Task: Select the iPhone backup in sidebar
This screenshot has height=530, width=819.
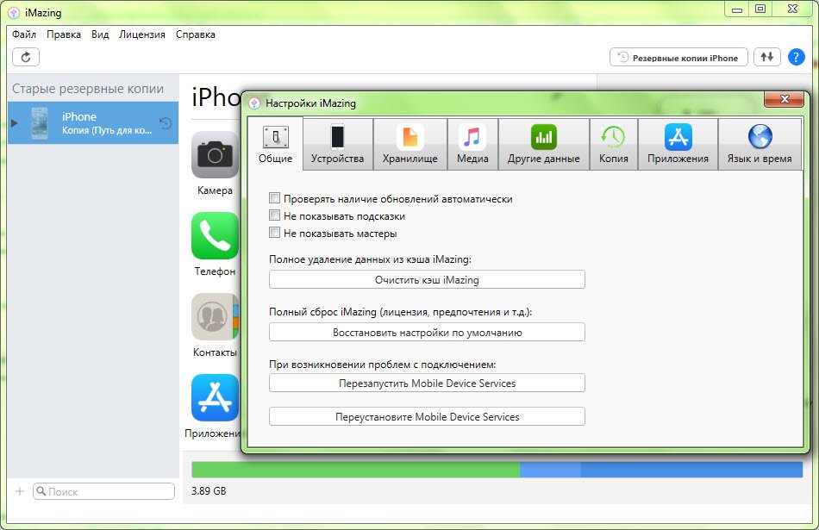Action: [x=93, y=122]
